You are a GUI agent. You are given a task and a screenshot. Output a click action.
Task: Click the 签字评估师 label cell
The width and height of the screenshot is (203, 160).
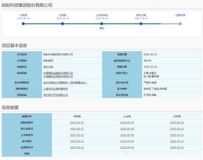[122, 95]
